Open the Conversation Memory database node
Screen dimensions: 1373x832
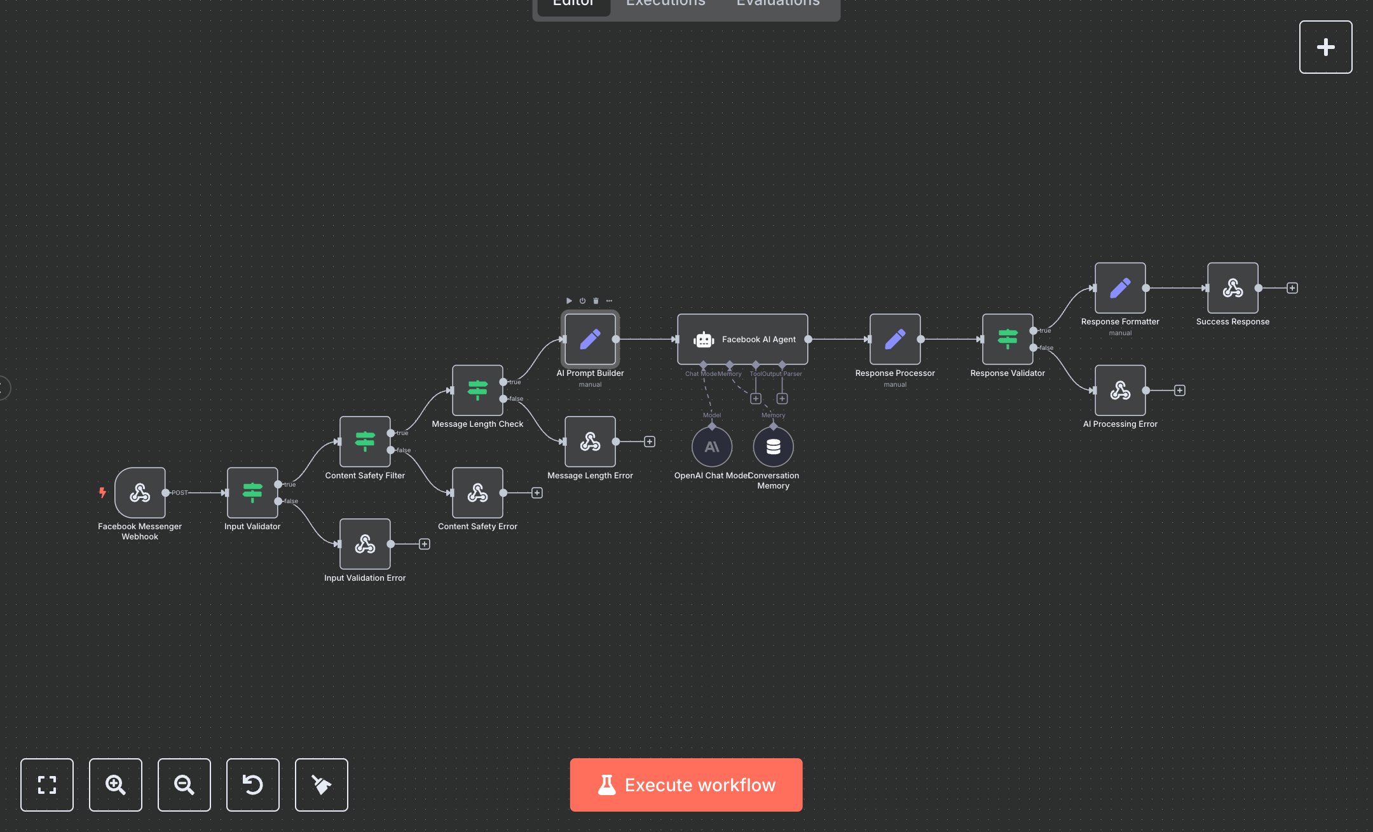point(773,447)
